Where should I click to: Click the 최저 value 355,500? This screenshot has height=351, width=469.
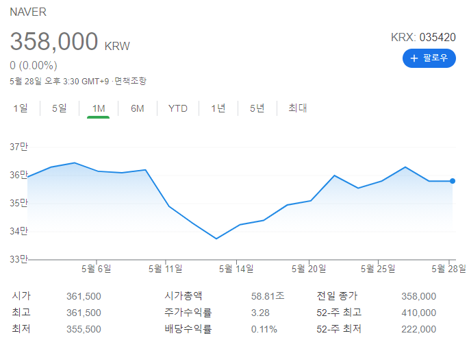coord(84,329)
